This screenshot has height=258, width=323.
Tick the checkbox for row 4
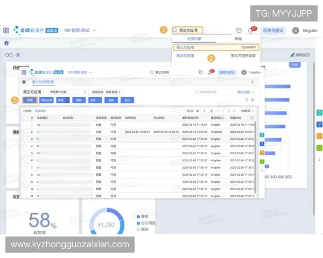click(x=25, y=146)
